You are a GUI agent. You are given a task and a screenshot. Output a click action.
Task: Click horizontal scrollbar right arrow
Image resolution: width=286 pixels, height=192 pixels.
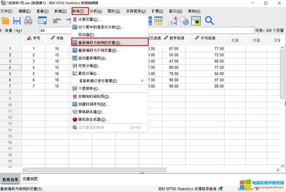click(278, 170)
